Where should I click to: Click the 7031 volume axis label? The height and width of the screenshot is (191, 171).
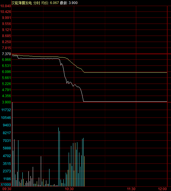click(7, 140)
